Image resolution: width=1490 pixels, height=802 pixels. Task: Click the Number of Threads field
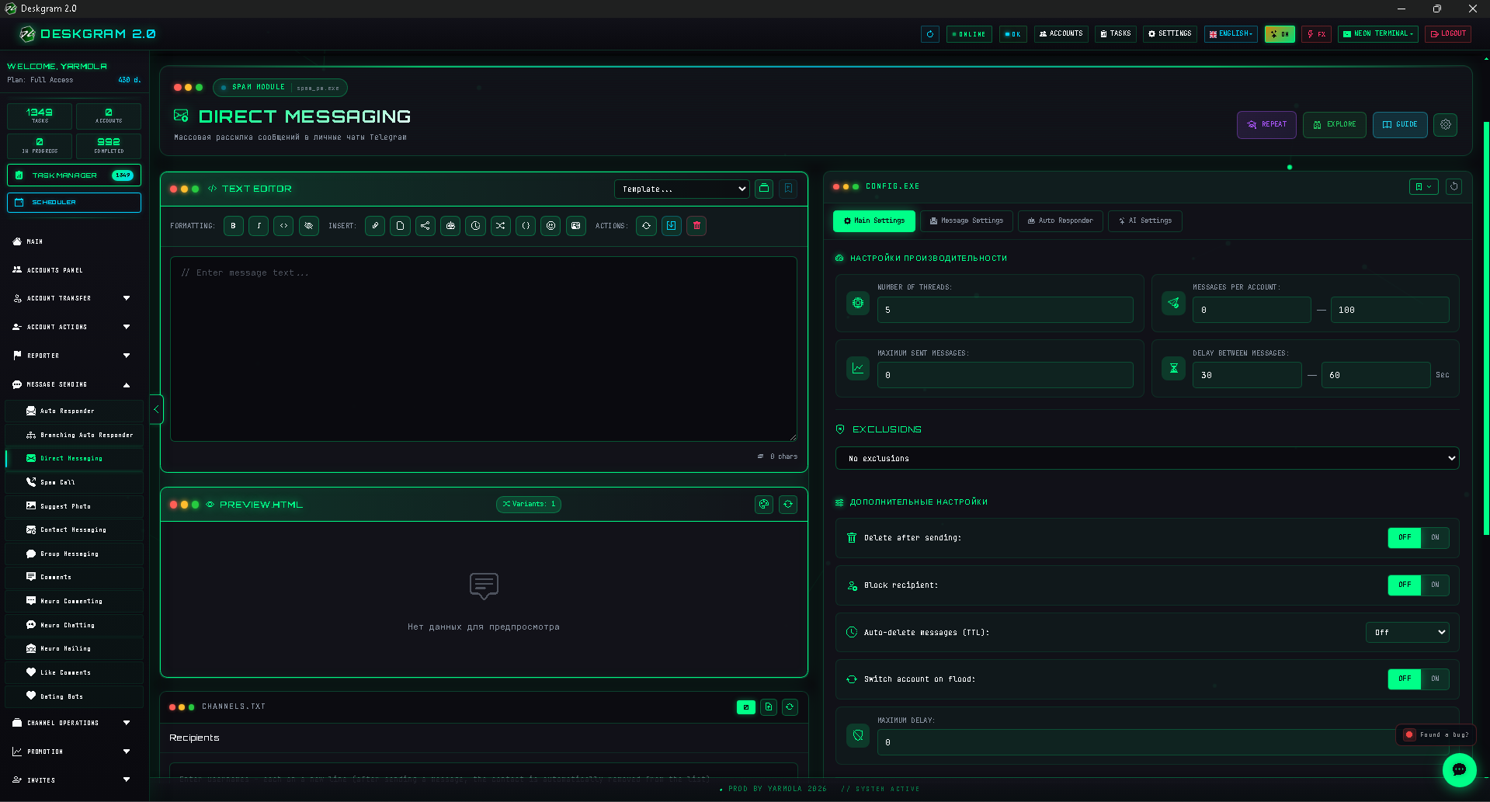point(1005,310)
